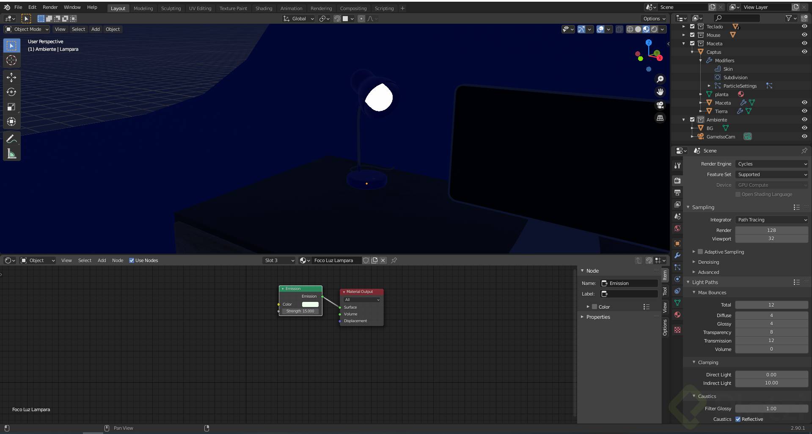Click the Emission node header
Viewport: 812px width, 434px height.
(300, 289)
